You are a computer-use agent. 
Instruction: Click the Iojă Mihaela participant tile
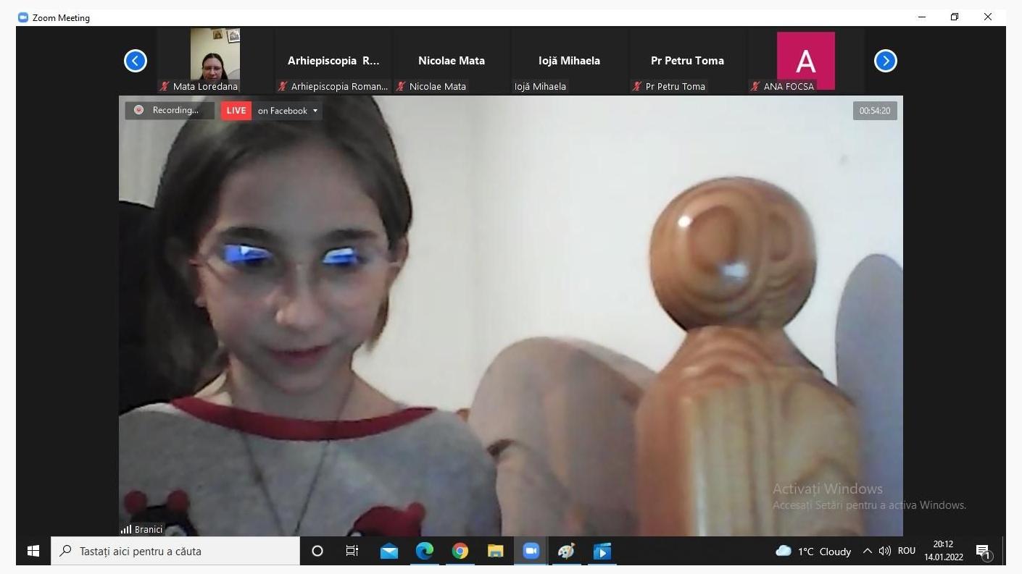tap(569, 62)
